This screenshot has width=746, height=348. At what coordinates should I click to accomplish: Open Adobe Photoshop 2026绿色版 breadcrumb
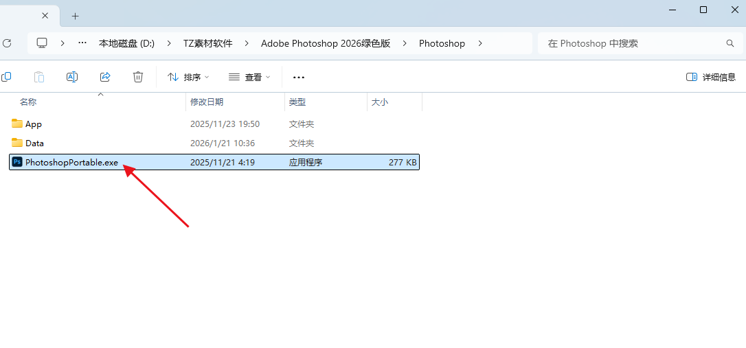pyautogui.click(x=326, y=43)
